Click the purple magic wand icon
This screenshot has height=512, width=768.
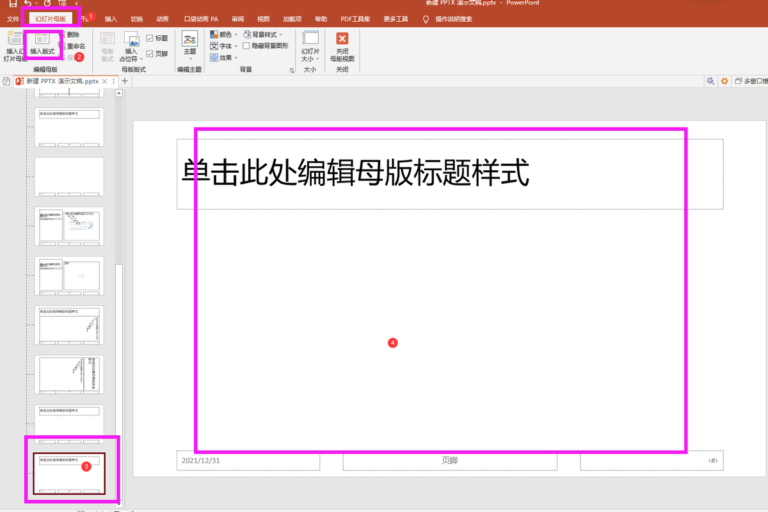[x=710, y=81]
